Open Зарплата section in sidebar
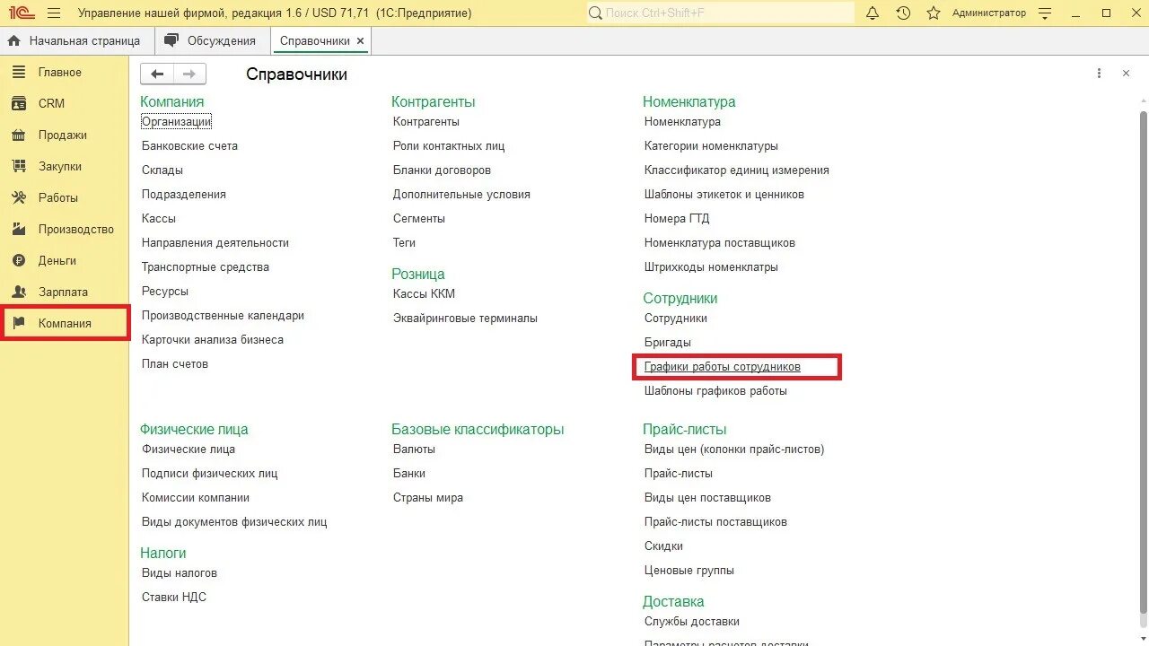Image resolution: width=1149 pixels, height=646 pixels. (65, 292)
